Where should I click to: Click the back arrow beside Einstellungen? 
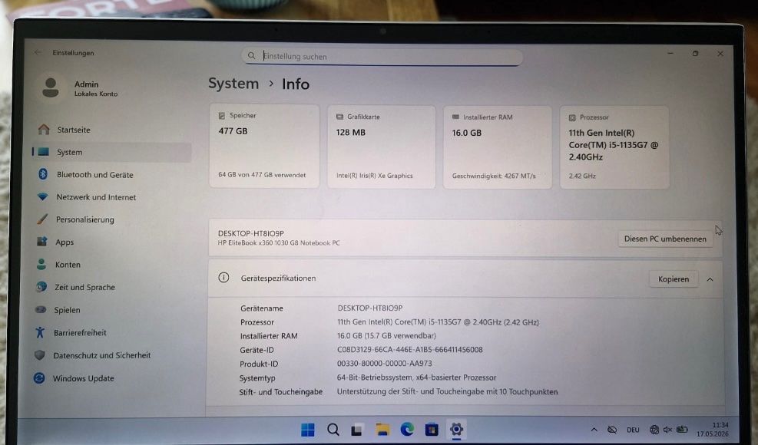point(38,52)
